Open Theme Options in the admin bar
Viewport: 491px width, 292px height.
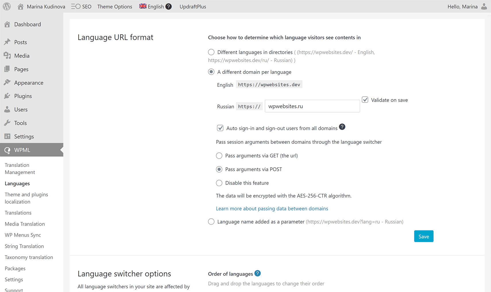click(x=115, y=6)
